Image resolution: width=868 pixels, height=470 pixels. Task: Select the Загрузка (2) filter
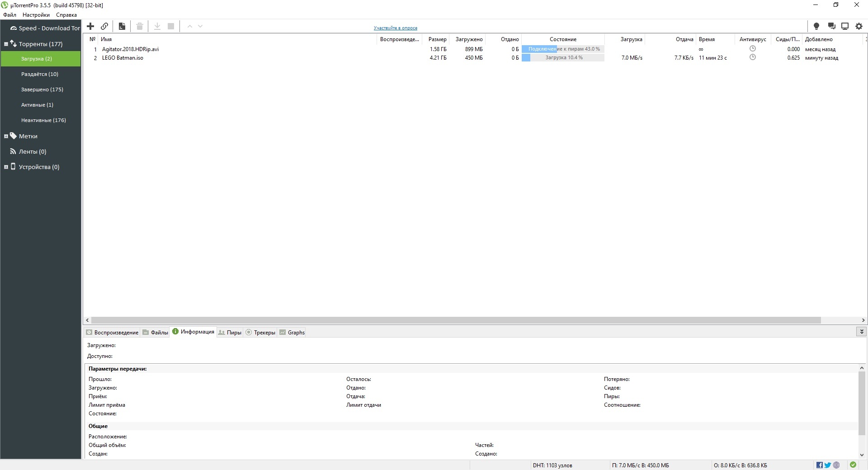pyautogui.click(x=41, y=59)
